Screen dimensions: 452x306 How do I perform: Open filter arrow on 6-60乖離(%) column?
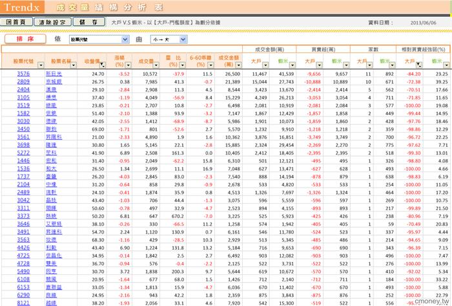tap(209, 65)
